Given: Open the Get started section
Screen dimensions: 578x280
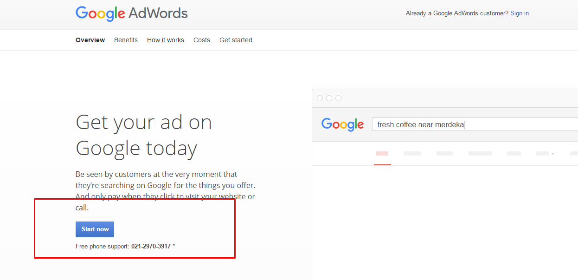Looking at the screenshot, I should tap(236, 40).
